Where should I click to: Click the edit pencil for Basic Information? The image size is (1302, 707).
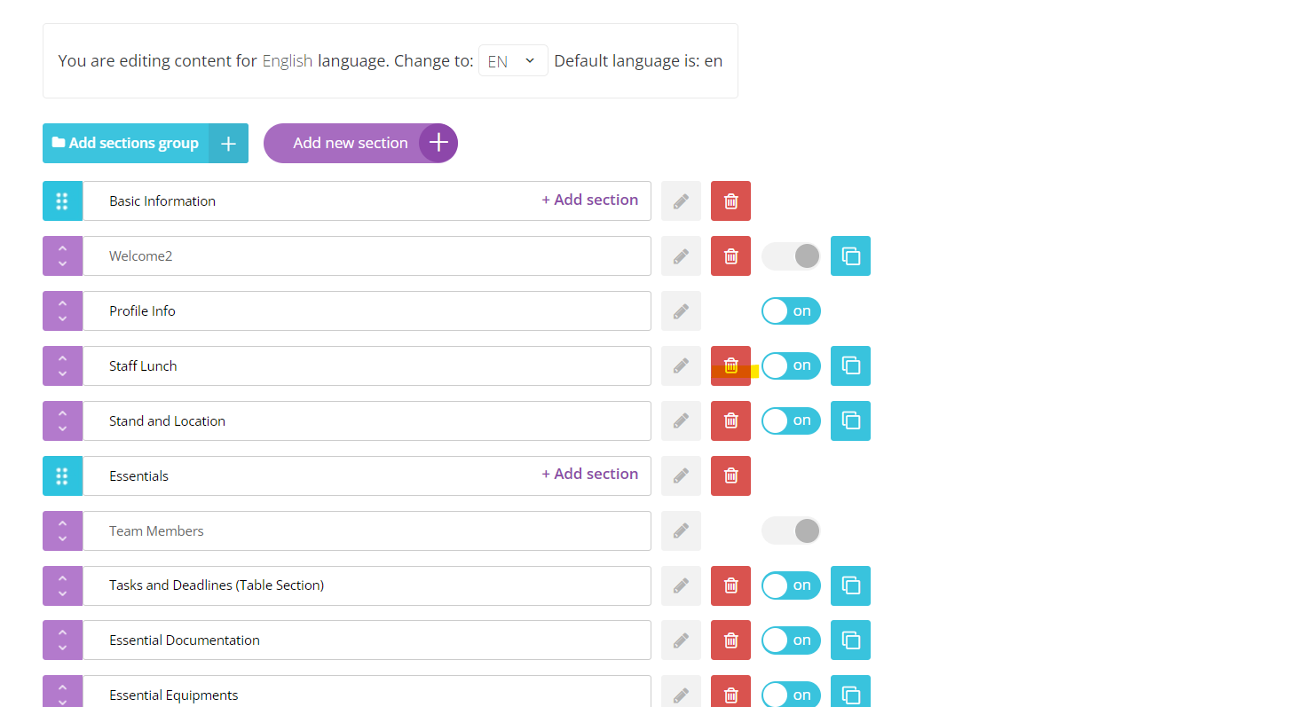(x=681, y=201)
